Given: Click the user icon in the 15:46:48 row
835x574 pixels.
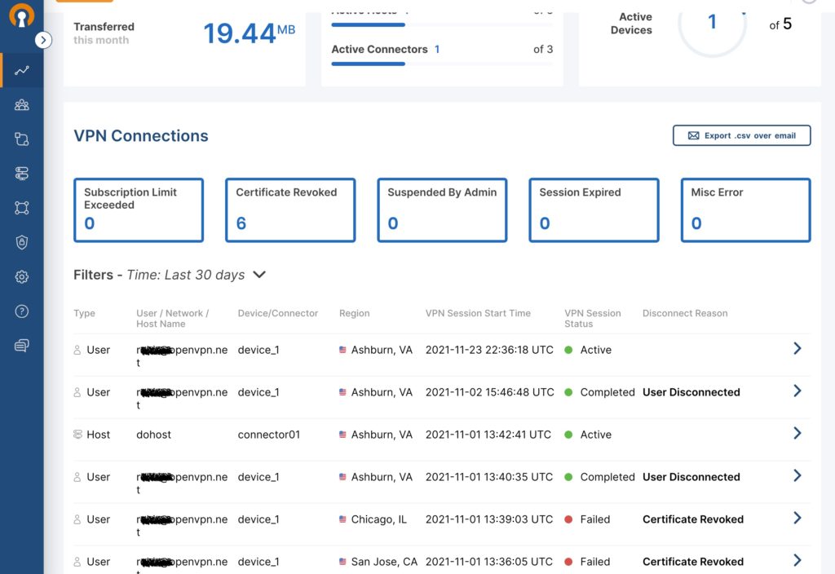Looking at the screenshot, I should [77, 392].
